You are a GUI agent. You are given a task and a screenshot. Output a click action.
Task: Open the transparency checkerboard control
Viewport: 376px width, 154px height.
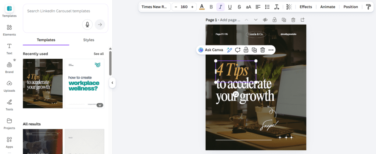click(x=289, y=7)
